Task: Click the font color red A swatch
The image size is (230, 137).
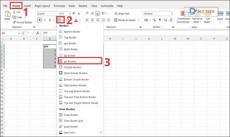Action: pos(76,20)
